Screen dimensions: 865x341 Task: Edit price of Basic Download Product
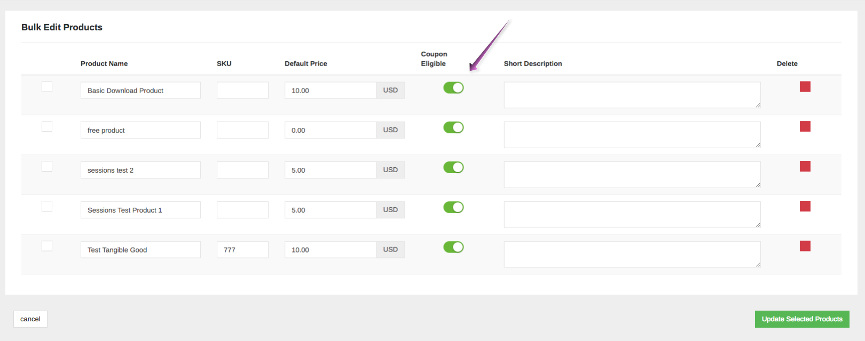331,90
